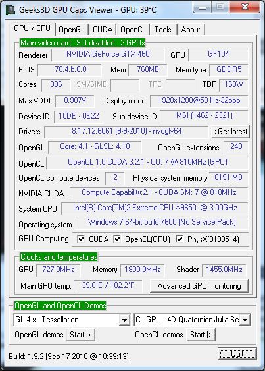Click the Display mode field 1920x1200@59 Hz-32bpp

pos(199,101)
